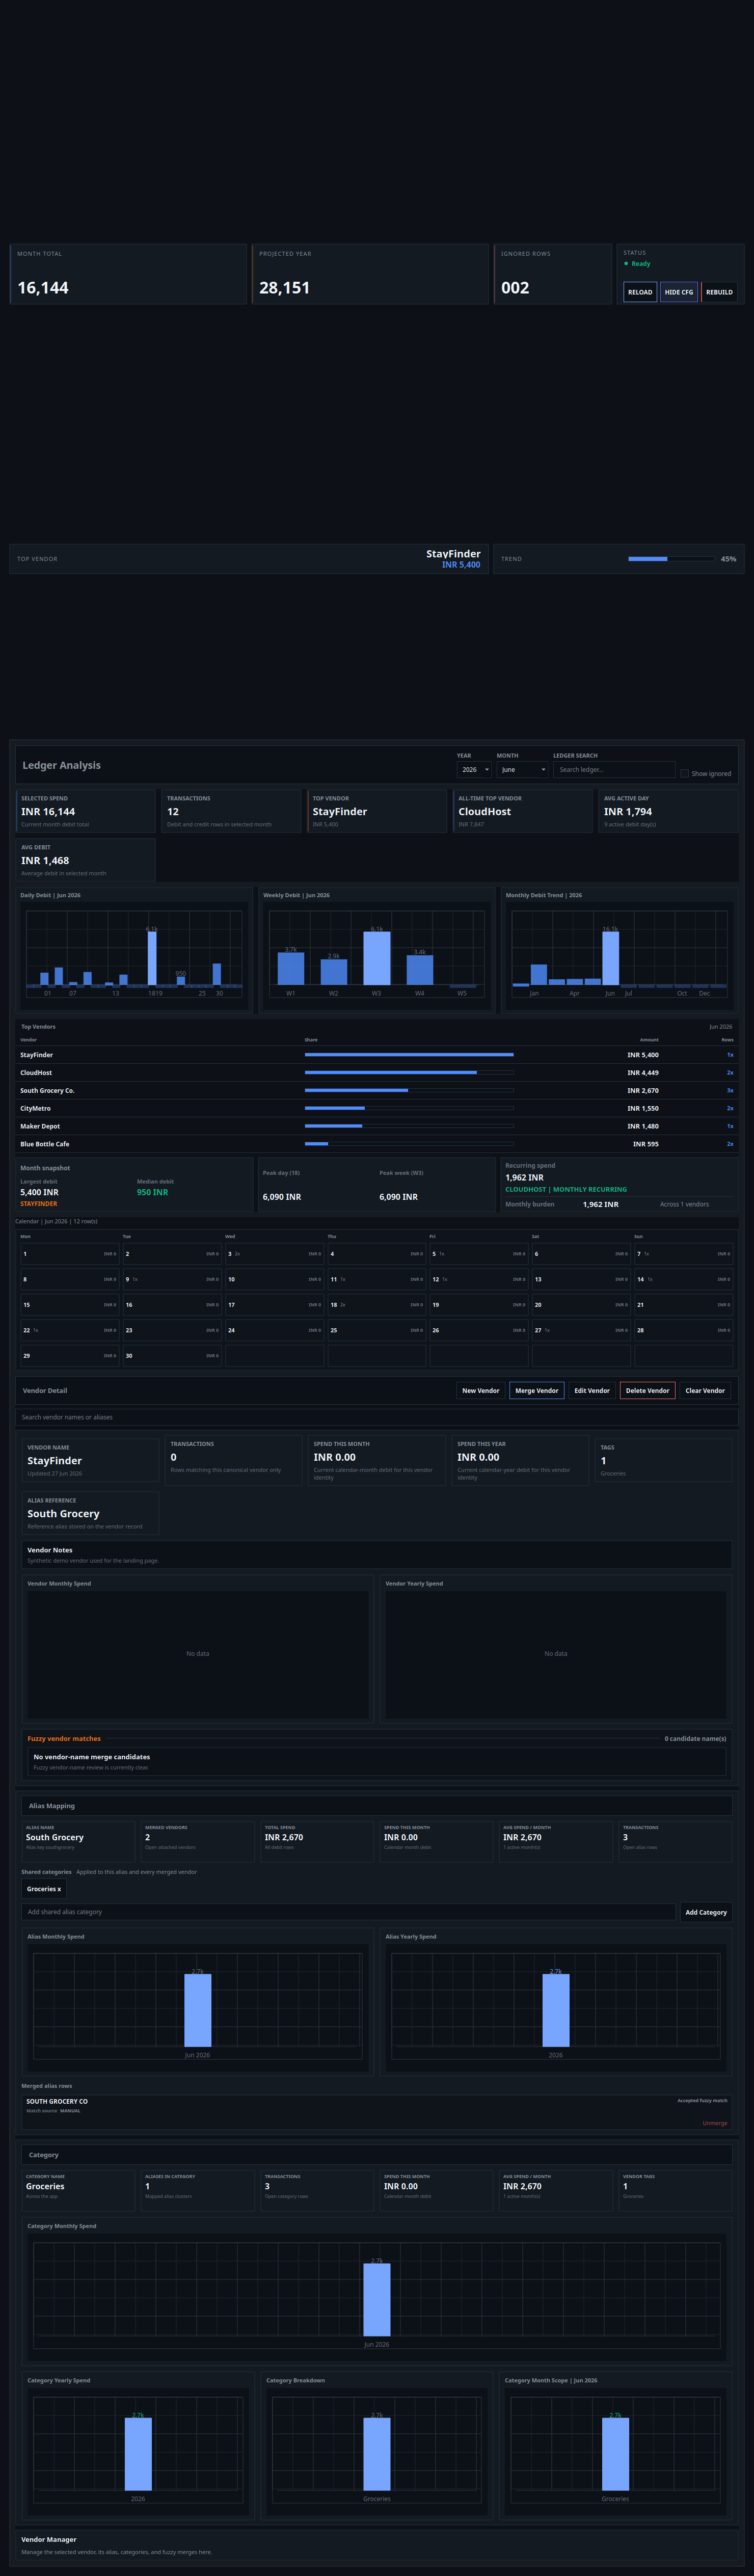The height and width of the screenshot is (2576, 754).
Task: Click the RELOAD button
Action: (x=640, y=292)
